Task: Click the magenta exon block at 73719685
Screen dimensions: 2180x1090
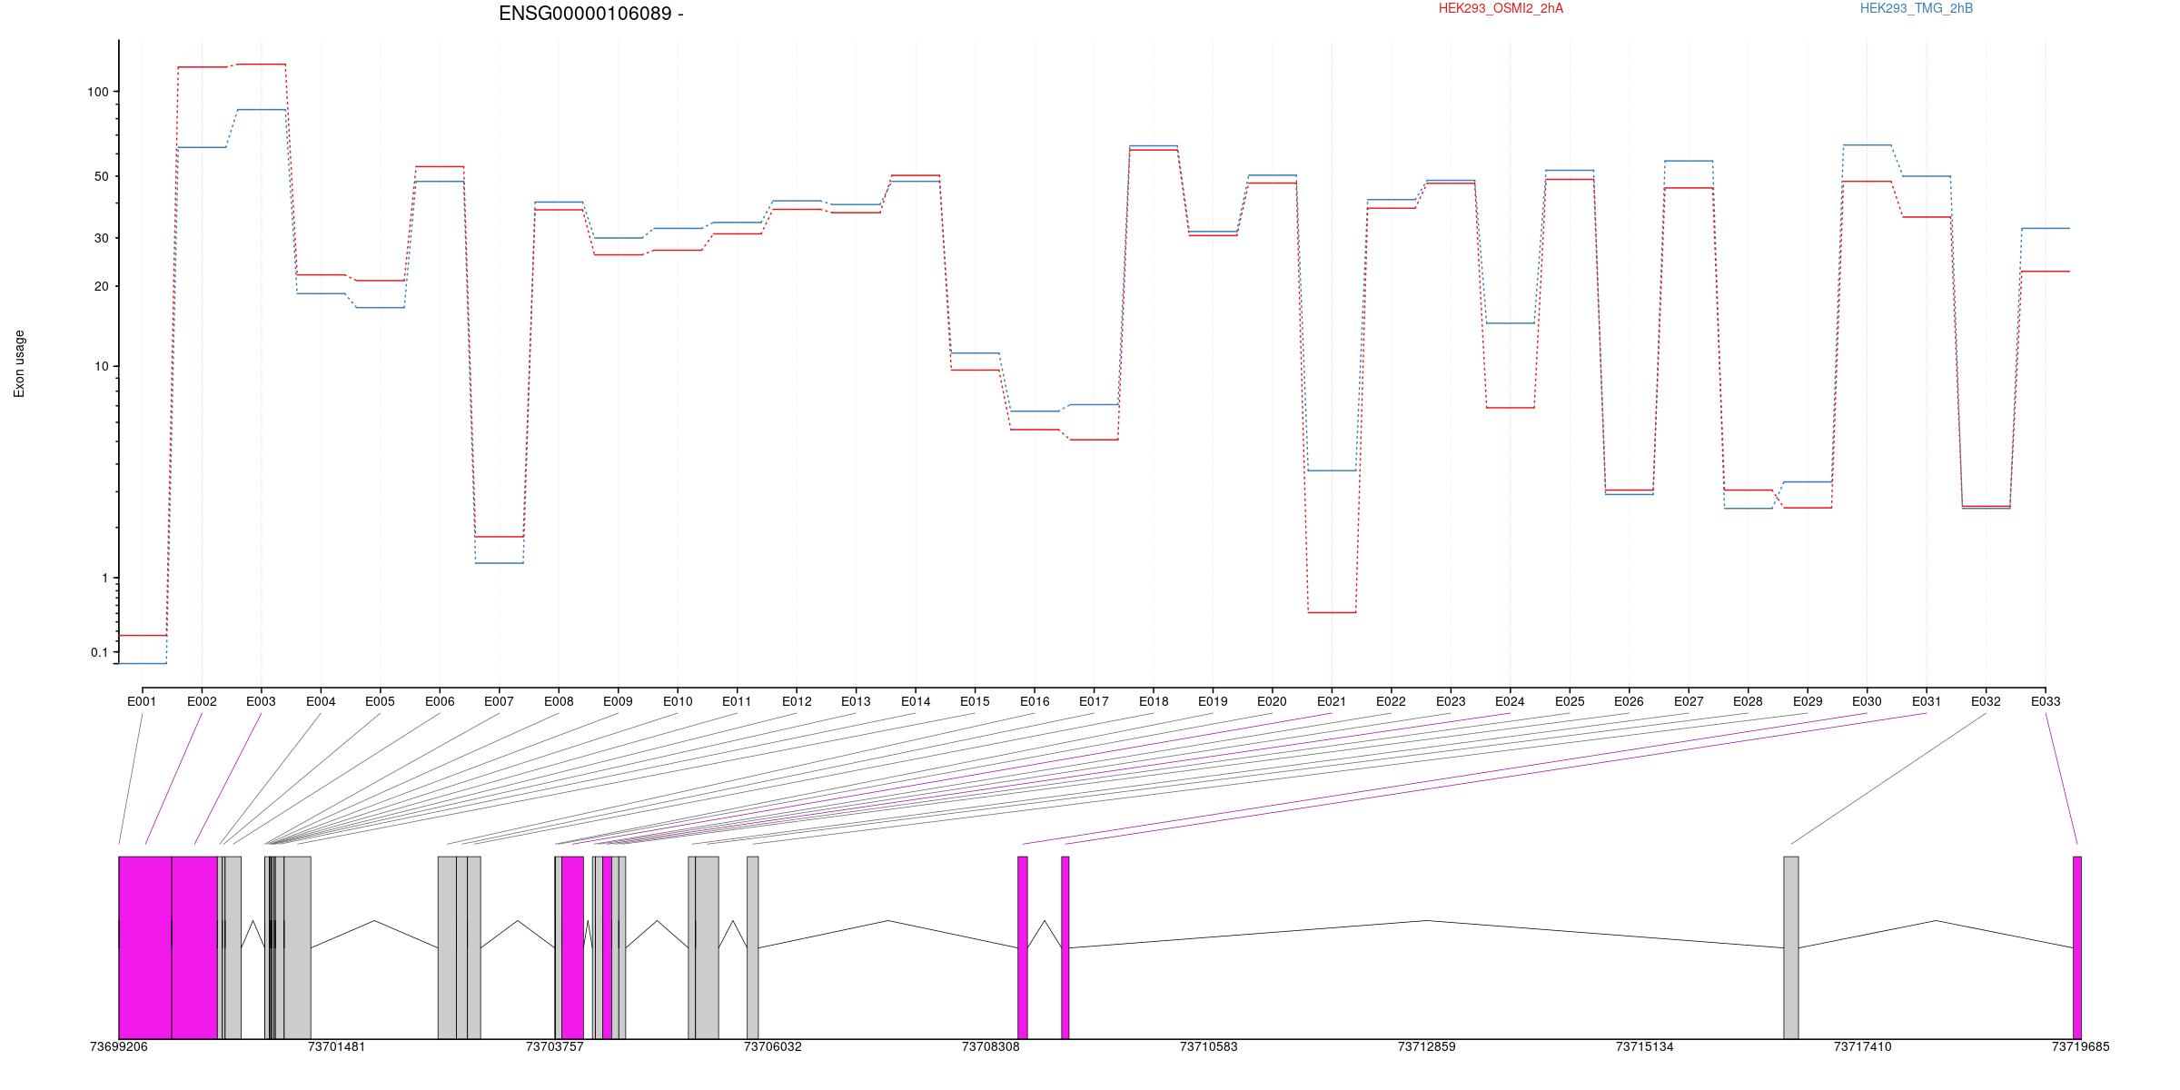Action: coord(2077,947)
